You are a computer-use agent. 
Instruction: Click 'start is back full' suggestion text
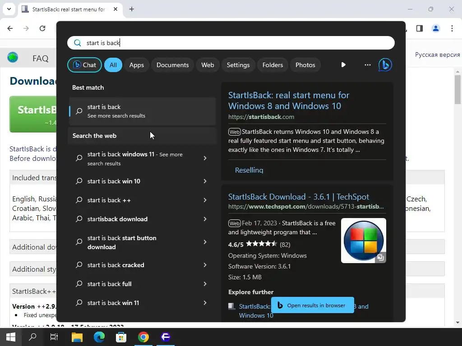click(x=109, y=284)
